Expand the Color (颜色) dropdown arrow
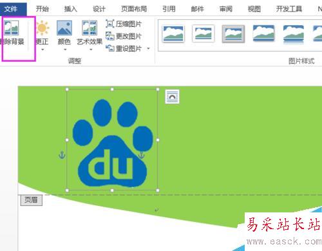Viewport: 322px width, 251px height. [65, 50]
